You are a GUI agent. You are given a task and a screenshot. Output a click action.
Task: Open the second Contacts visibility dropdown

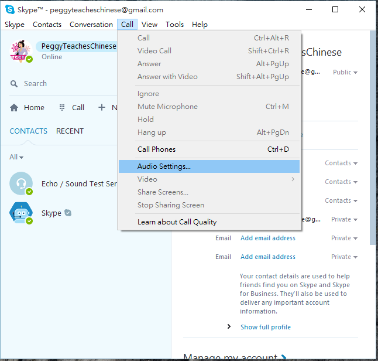coord(341,182)
